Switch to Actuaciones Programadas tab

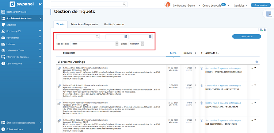click(x=84, y=24)
